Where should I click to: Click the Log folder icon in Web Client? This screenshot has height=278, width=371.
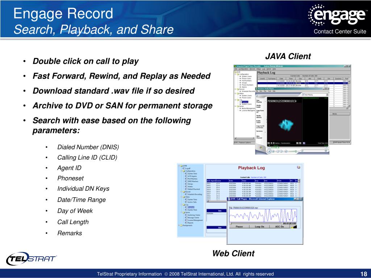[184, 205]
